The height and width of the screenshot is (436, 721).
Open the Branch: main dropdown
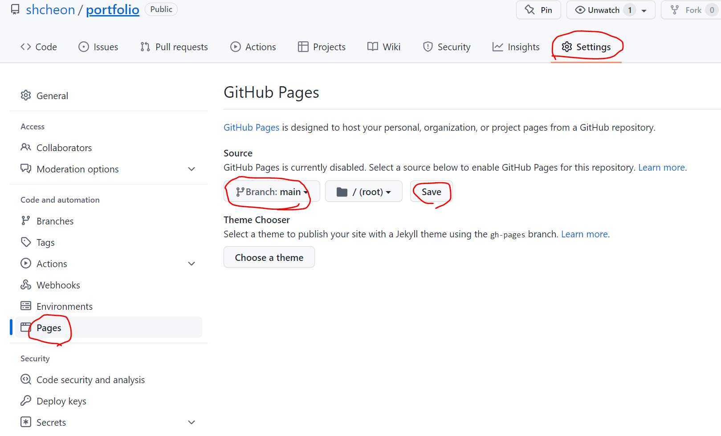pyautogui.click(x=272, y=192)
